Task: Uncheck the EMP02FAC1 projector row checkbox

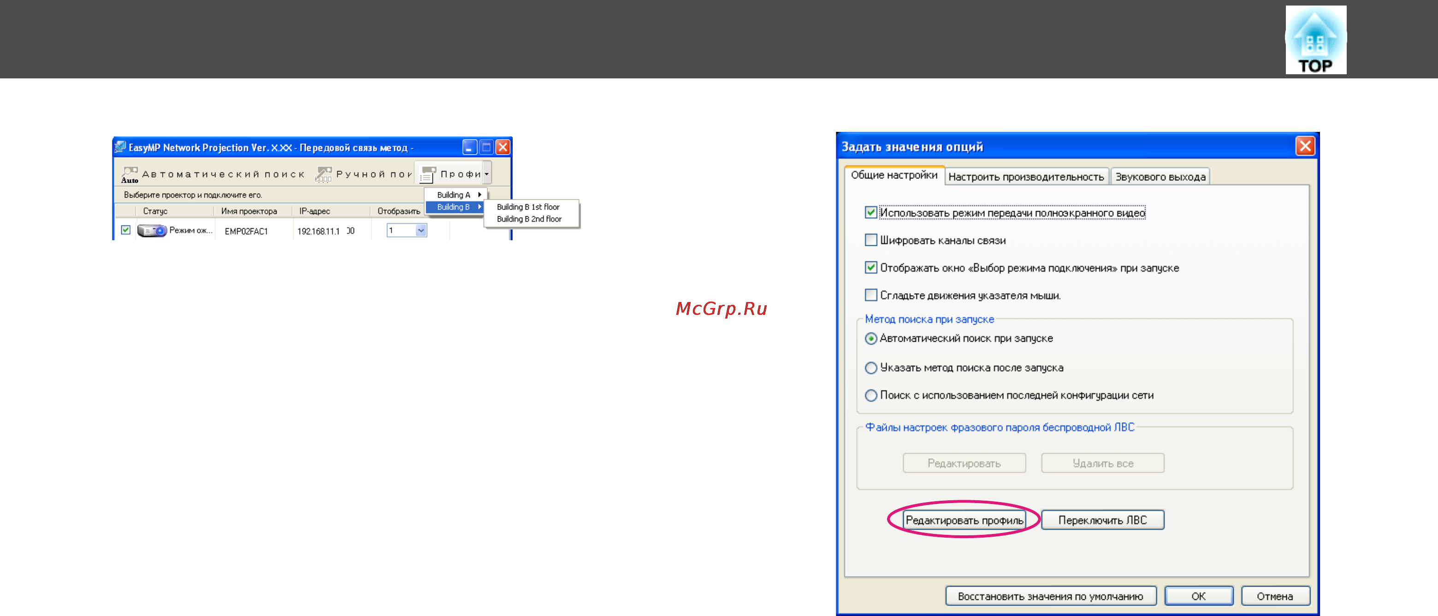Action: [125, 230]
